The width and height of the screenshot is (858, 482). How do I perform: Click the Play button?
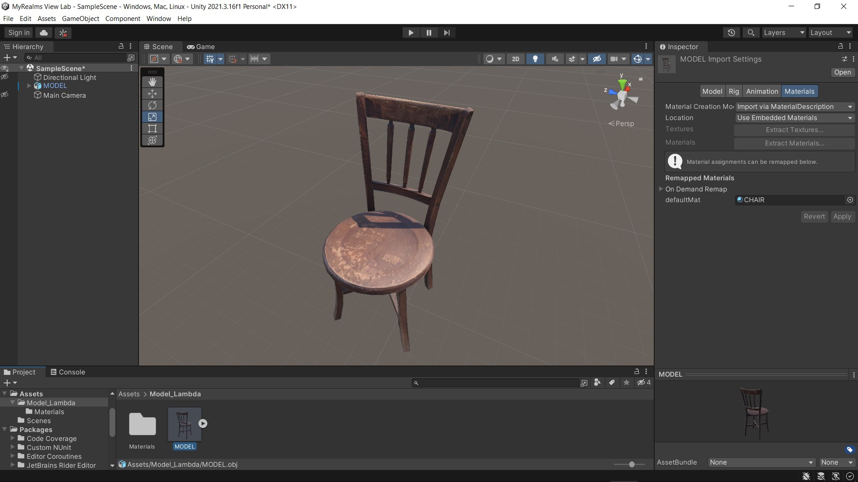[411, 33]
